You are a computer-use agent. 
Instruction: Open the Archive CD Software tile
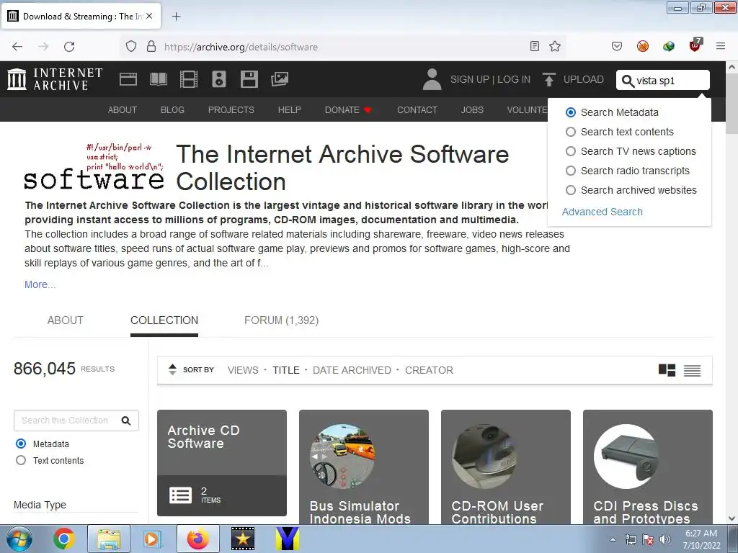tap(222, 463)
